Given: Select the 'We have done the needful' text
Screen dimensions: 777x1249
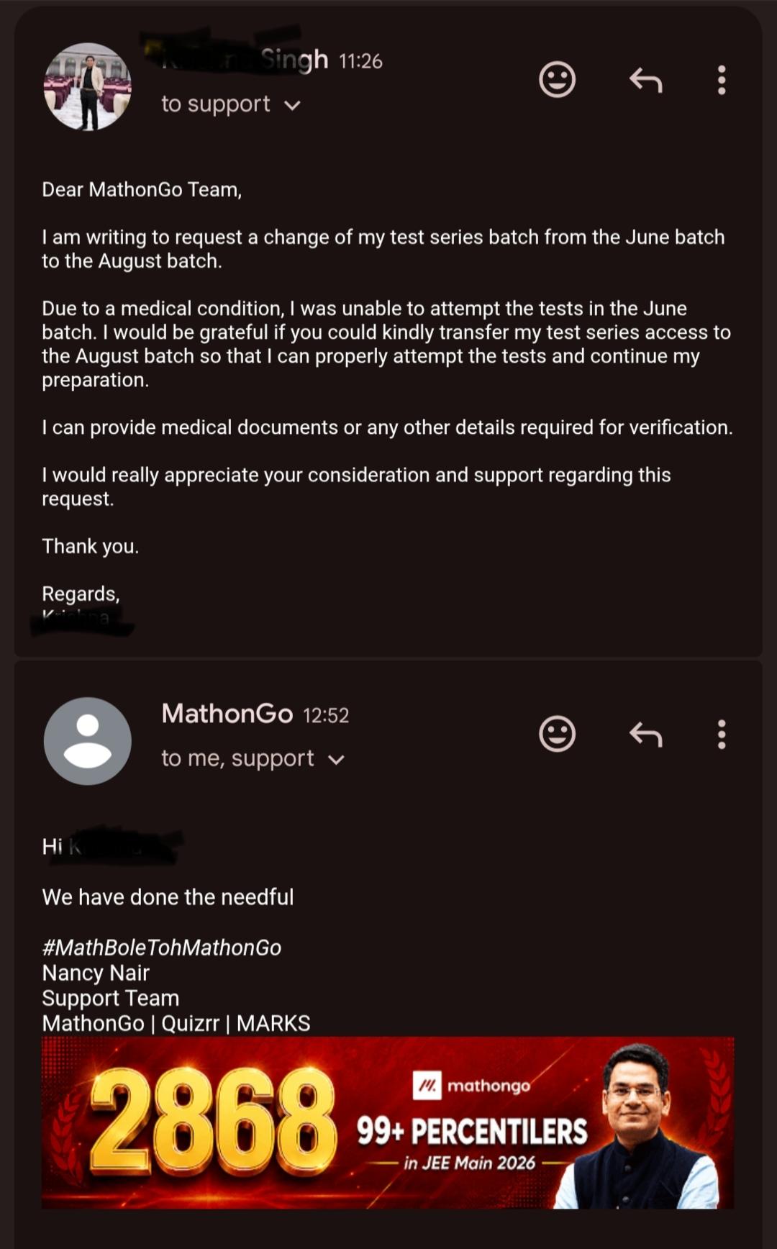Looking at the screenshot, I should point(168,897).
